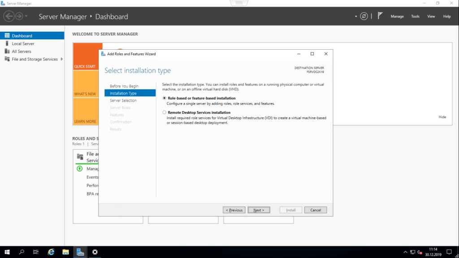The height and width of the screenshot is (258, 459).
Task: Open File Explorer from the taskbar
Action: pos(65,252)
